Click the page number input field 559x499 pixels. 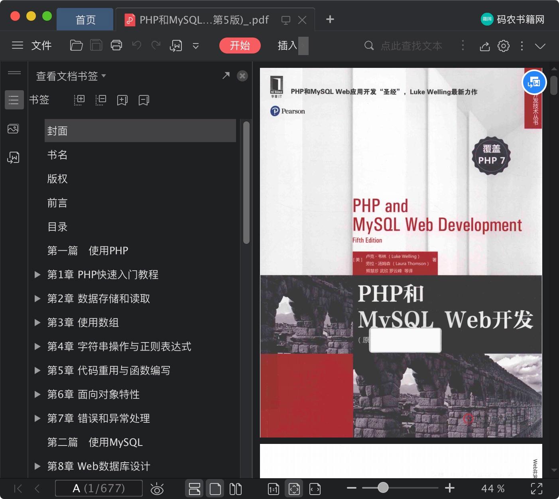tap(99, 488)
